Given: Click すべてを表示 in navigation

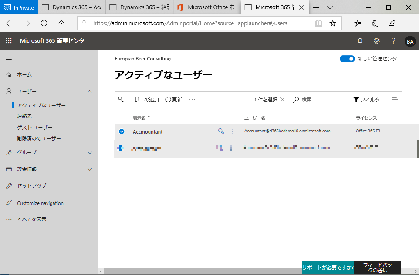Looking at the screenshot, I should (x=31, y=219).
